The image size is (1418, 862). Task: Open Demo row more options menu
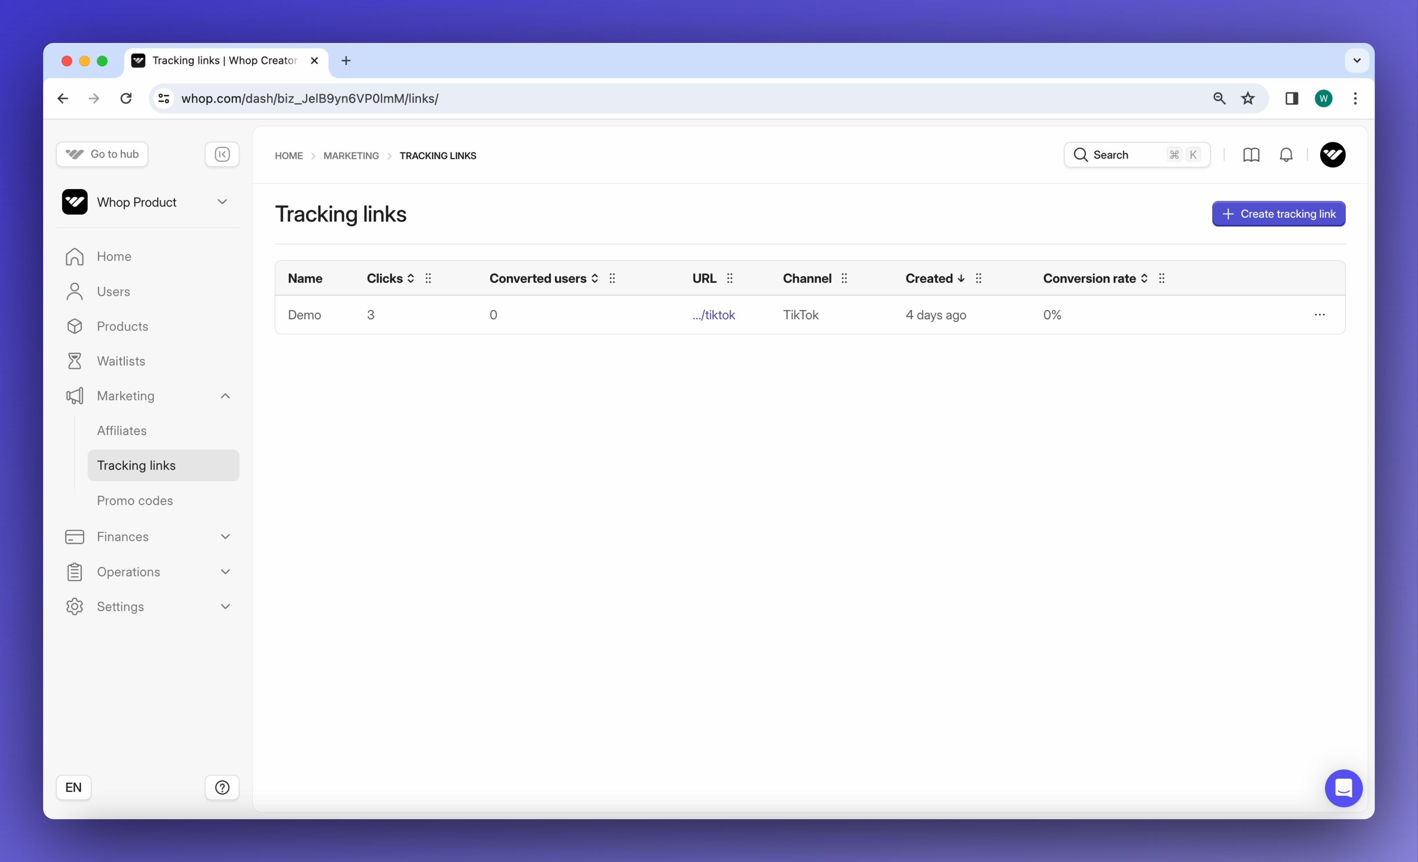pyautogui.click(x=1319, y=314)
